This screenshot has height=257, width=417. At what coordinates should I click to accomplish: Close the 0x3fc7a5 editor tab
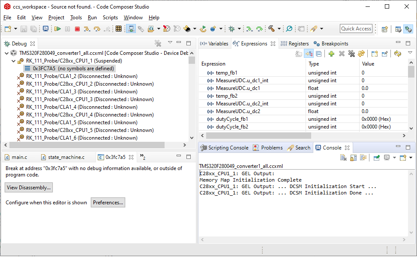pyautogui.click(x=131, y=157)
